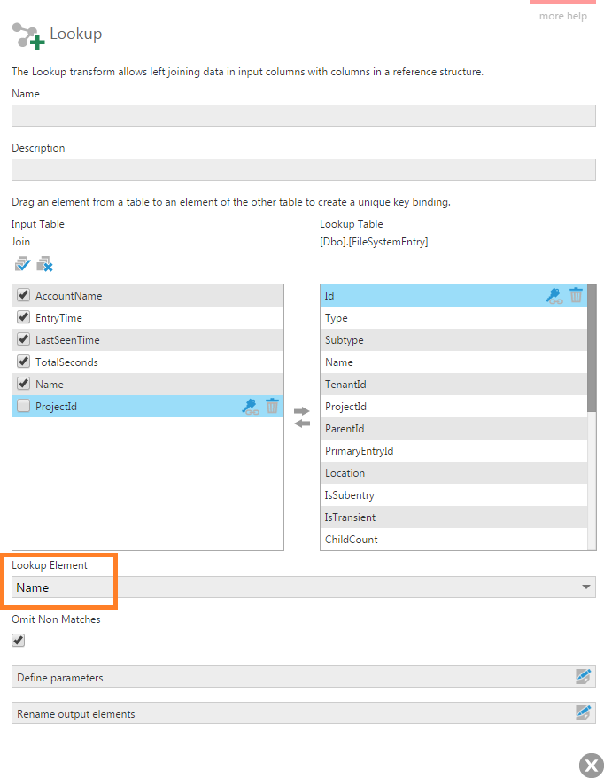The height and width of the screenshot is (778, 604).
Task: Delete the ProjectId key binding via trash icon
Action: (271, 406)
